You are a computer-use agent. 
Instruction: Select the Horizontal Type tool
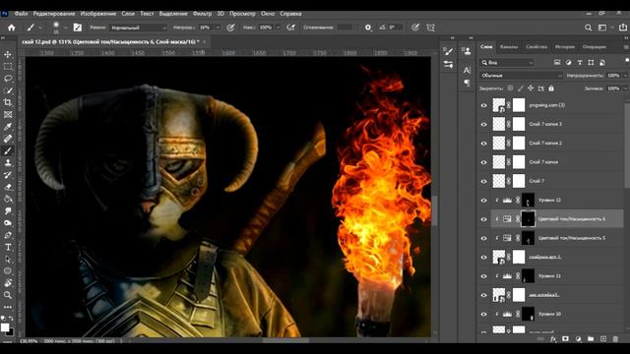pos(8,247)
